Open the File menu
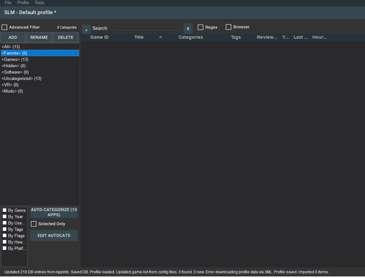 tap(8, 3)
